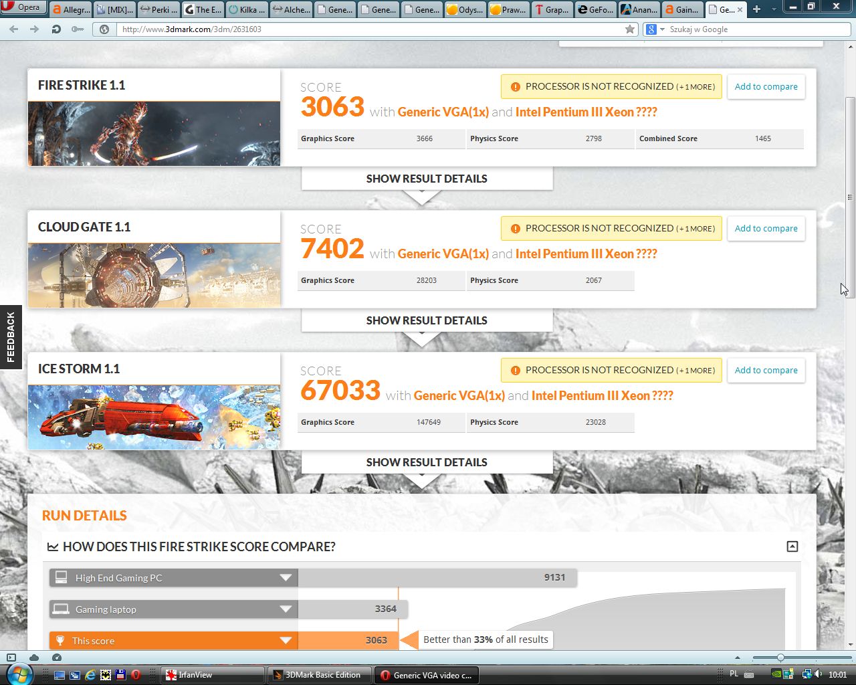Click the 10:01 system clock

838,675
